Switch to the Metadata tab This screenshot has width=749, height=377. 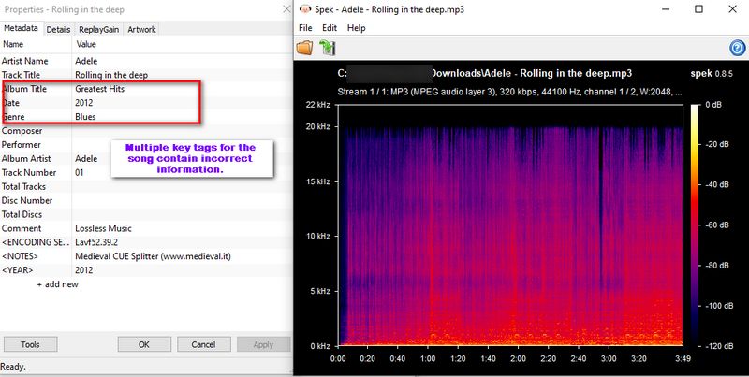tap(21, 29)
